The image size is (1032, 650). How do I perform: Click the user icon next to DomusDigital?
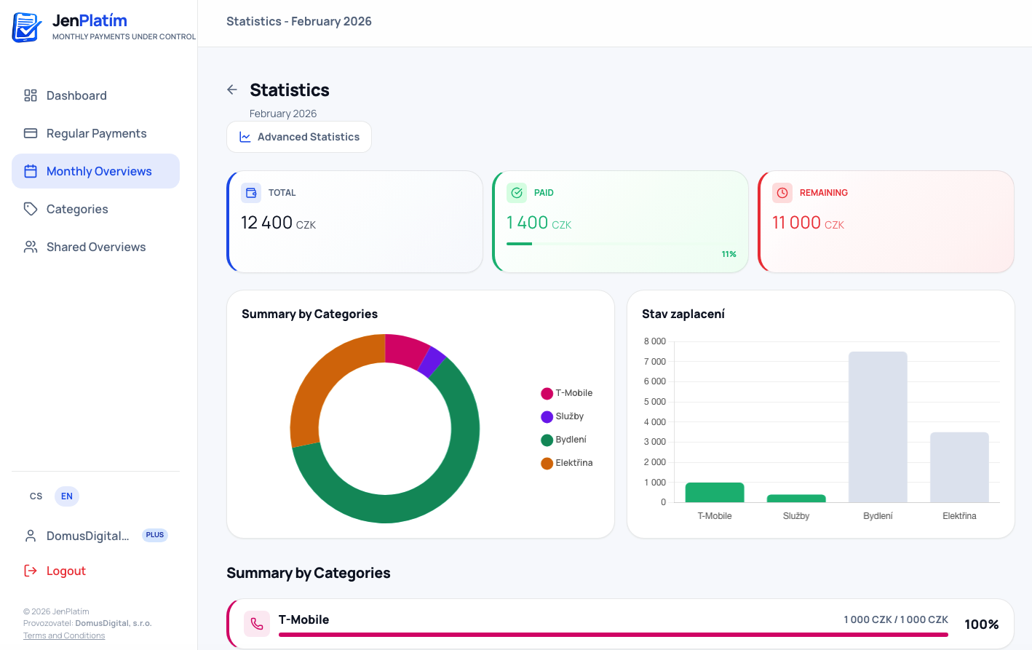(x=31, y=536)
